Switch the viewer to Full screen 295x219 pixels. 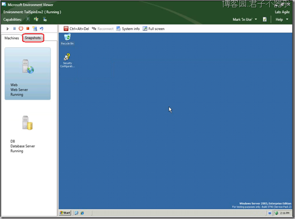pyautogui.click(x=153, y=28)
